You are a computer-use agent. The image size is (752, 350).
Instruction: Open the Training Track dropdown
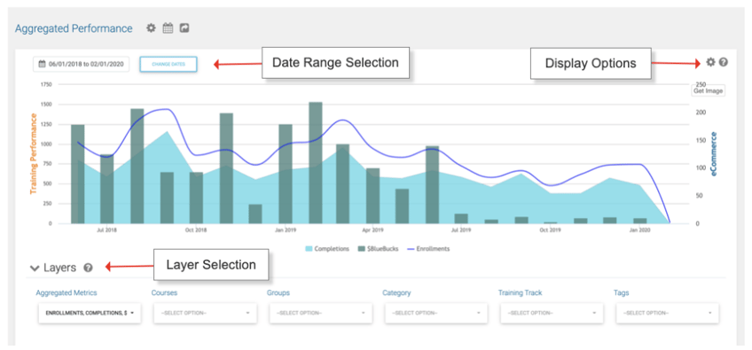[552, 313]
